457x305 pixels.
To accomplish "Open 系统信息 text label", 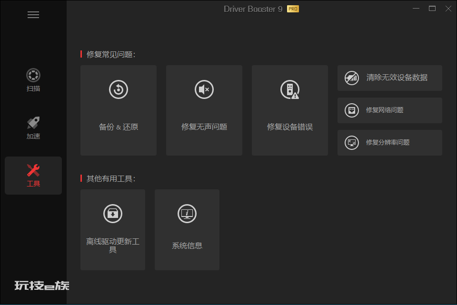I will 187,246.
